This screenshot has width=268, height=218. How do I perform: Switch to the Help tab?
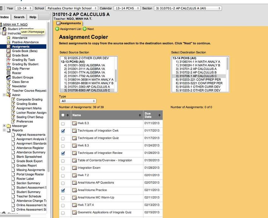(x=33, y=17)
